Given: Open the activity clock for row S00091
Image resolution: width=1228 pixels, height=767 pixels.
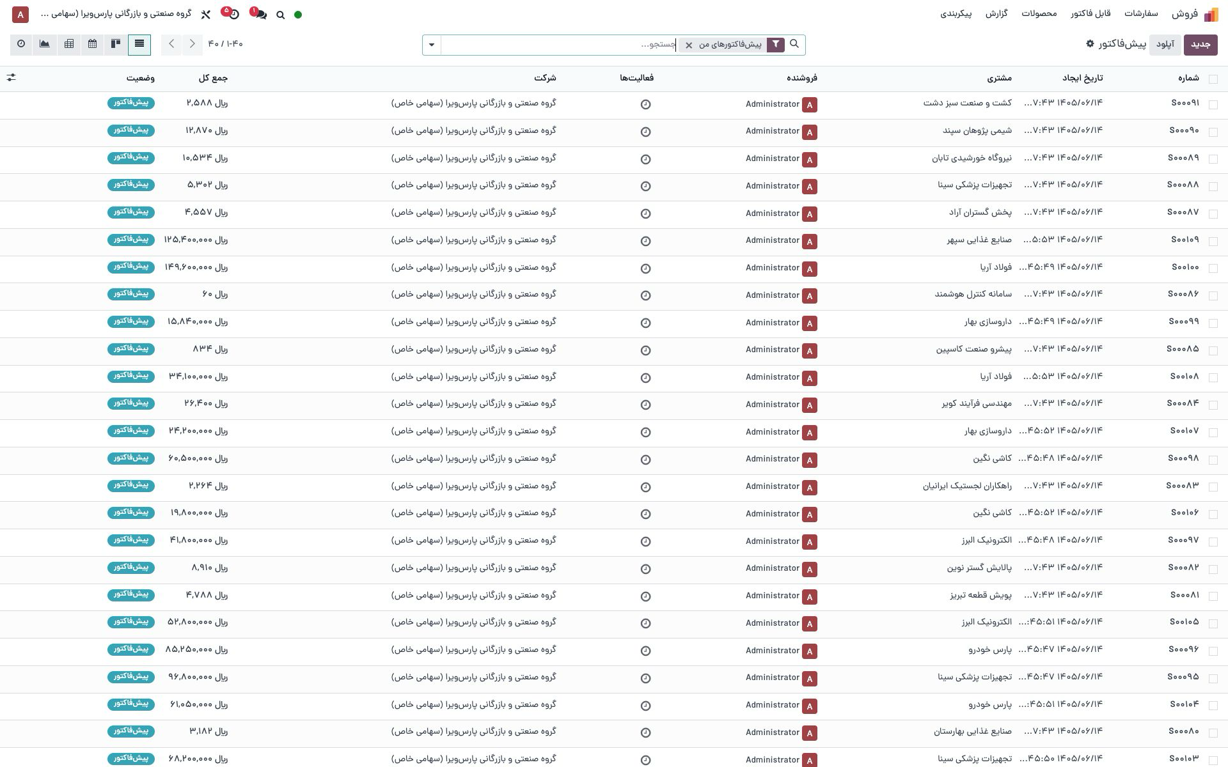Looking at the screenshot, I should click(x=645, y=104).
